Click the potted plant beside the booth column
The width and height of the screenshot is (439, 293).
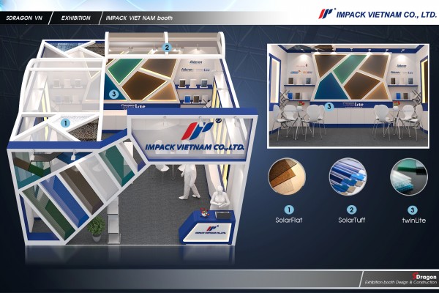pos(96,229)
